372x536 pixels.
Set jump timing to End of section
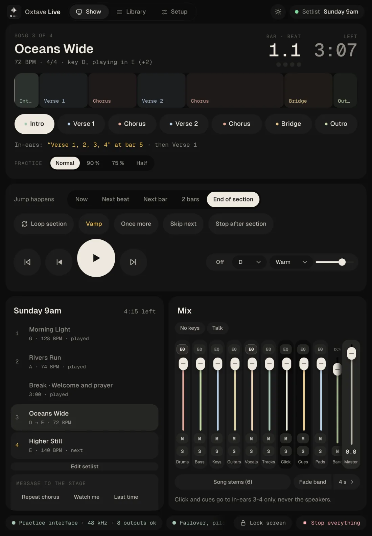coord(233,199)
